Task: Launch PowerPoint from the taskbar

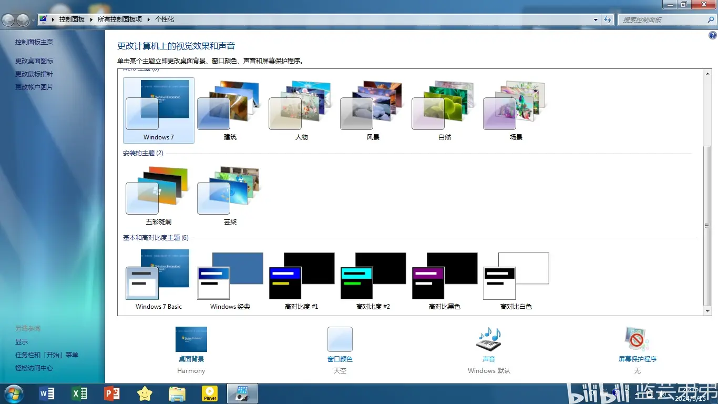Action: coord(112,393)
